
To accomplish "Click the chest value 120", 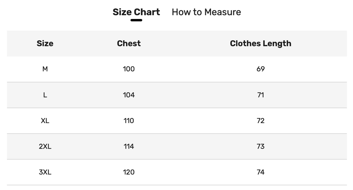I will pyautogui.click(x=129, y=172).
